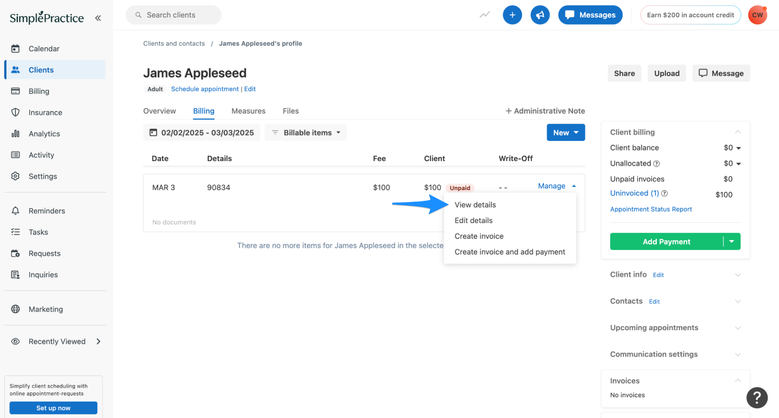
Task: Switch to the Files tab
Action: click(x=291, y=111)
